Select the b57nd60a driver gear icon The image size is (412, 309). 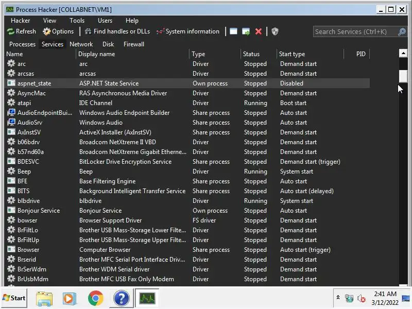click(x=11, y=151)
